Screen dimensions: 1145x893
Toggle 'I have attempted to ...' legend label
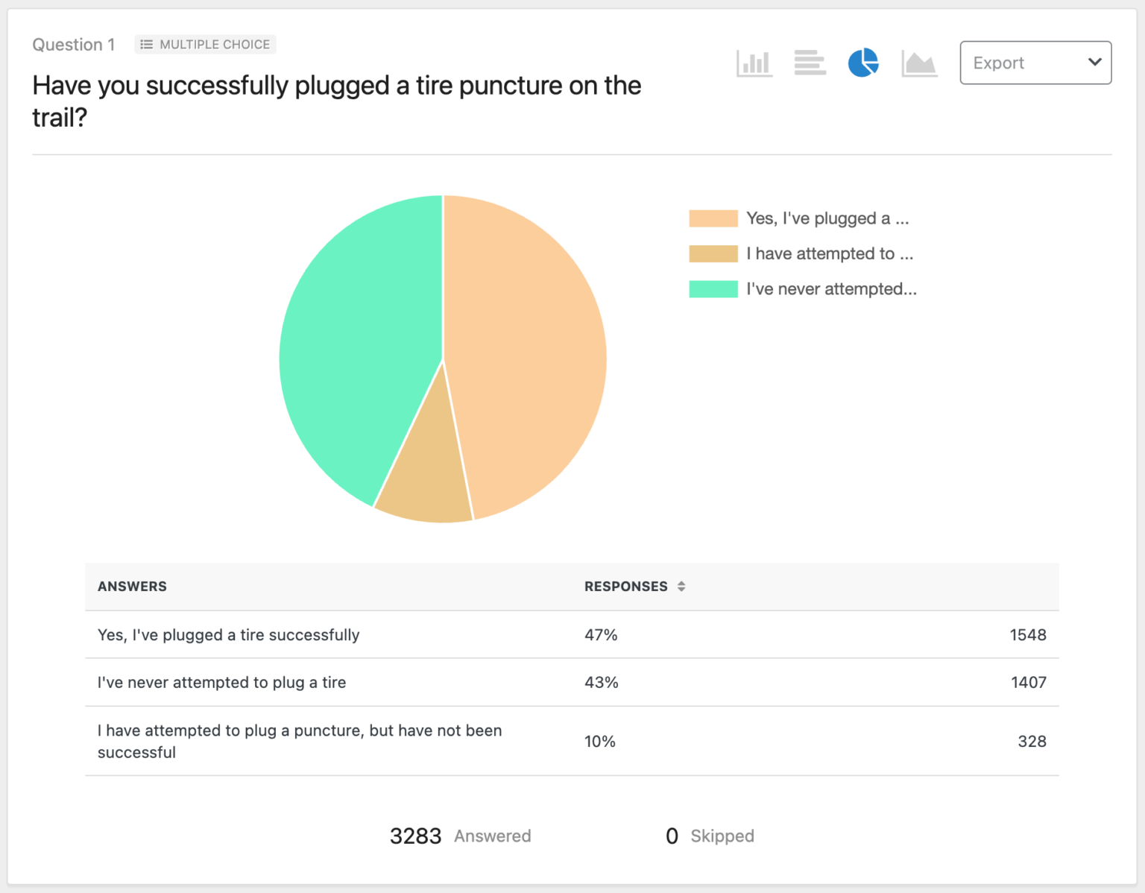pos(830,253)
